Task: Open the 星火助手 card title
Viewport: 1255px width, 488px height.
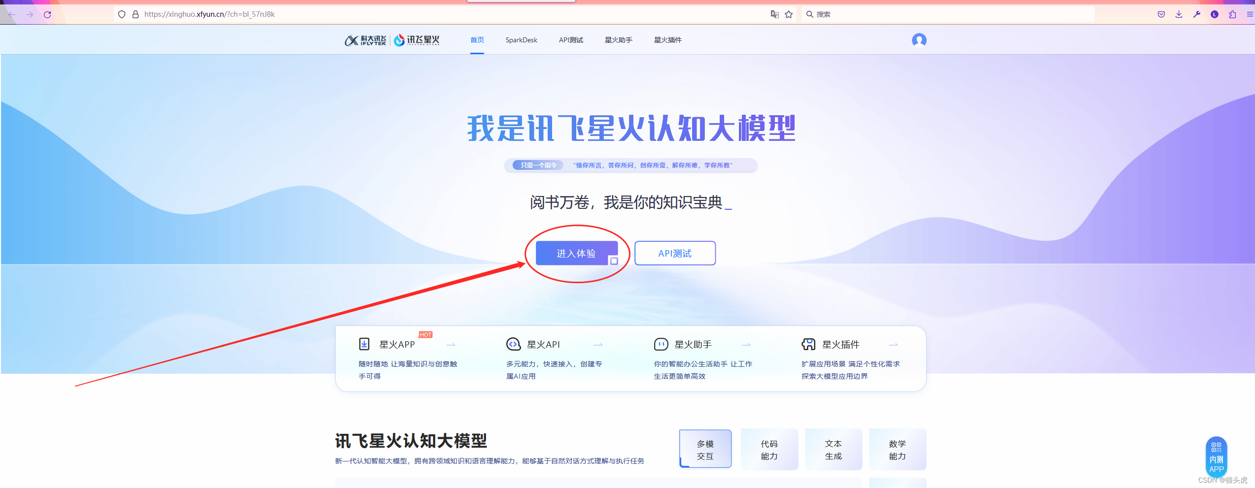Action: click(x=693, y=345)
